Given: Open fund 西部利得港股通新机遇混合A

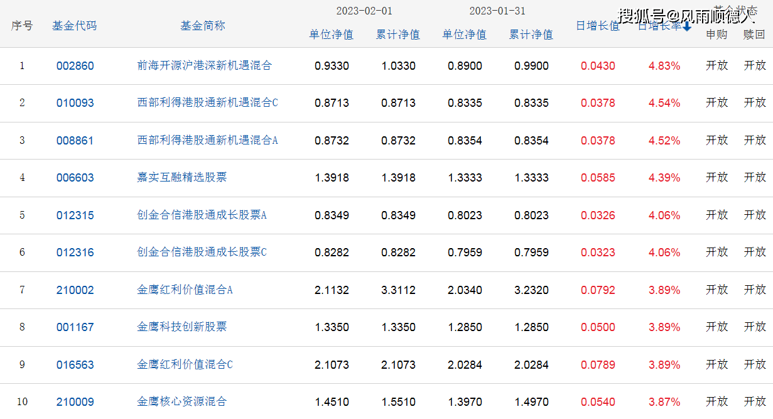Looking at the screenshot, I should (207, 140).
